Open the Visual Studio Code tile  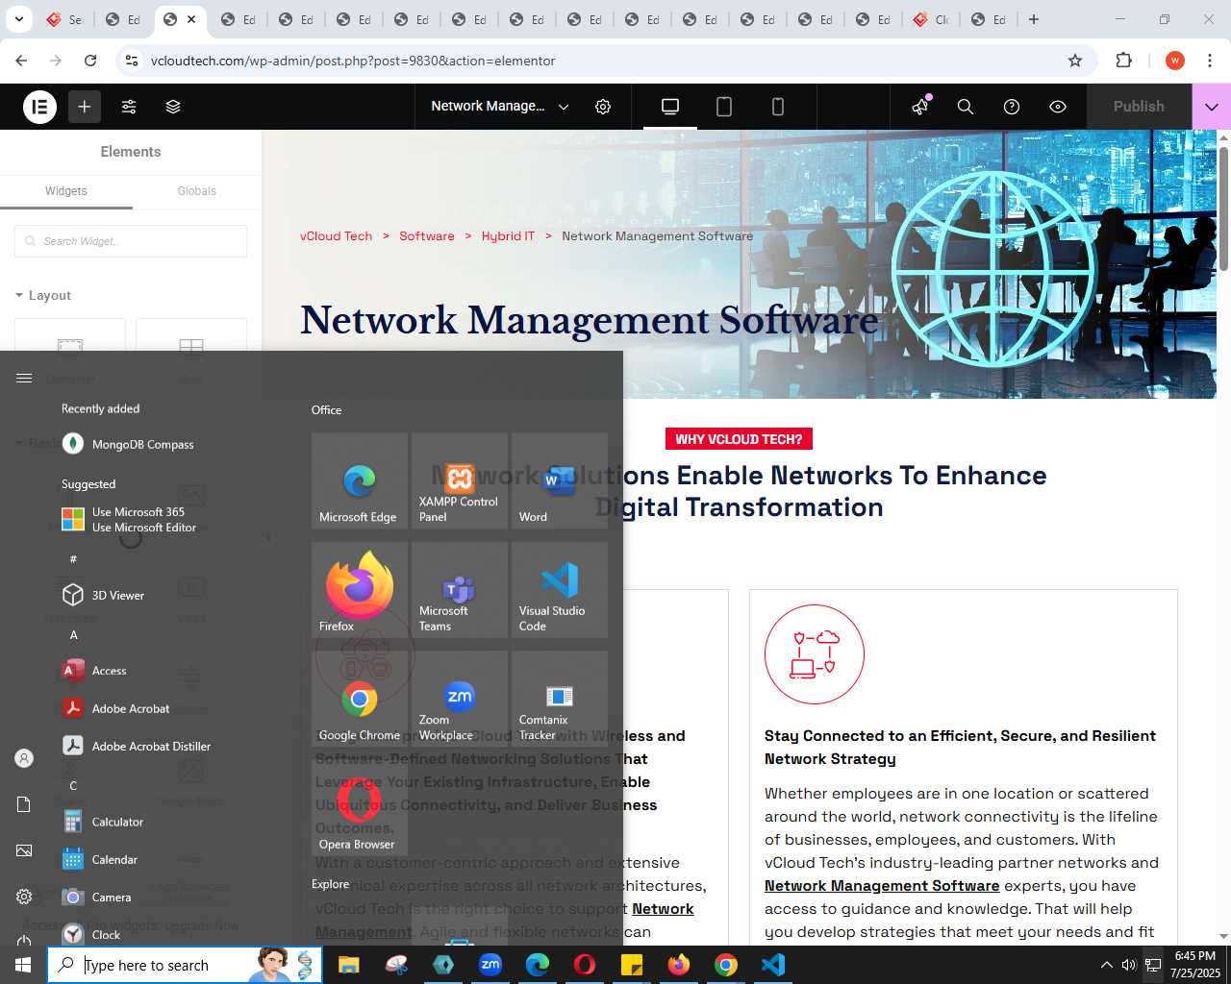coord(560,590)
